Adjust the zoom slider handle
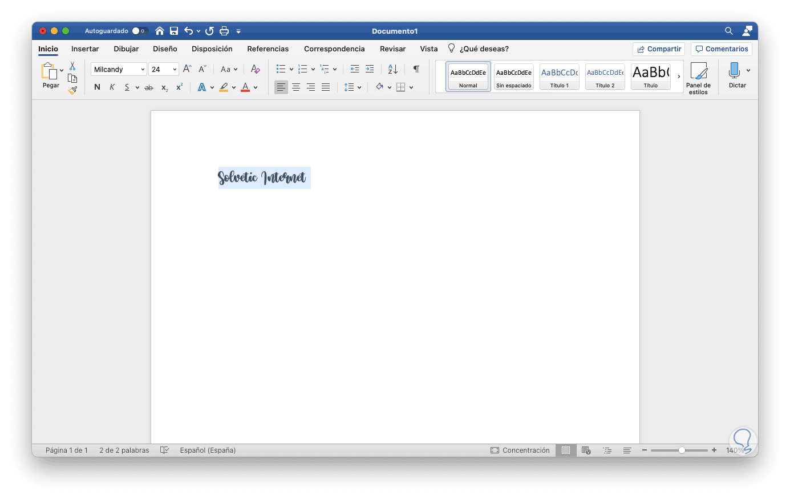 (682, 450)
